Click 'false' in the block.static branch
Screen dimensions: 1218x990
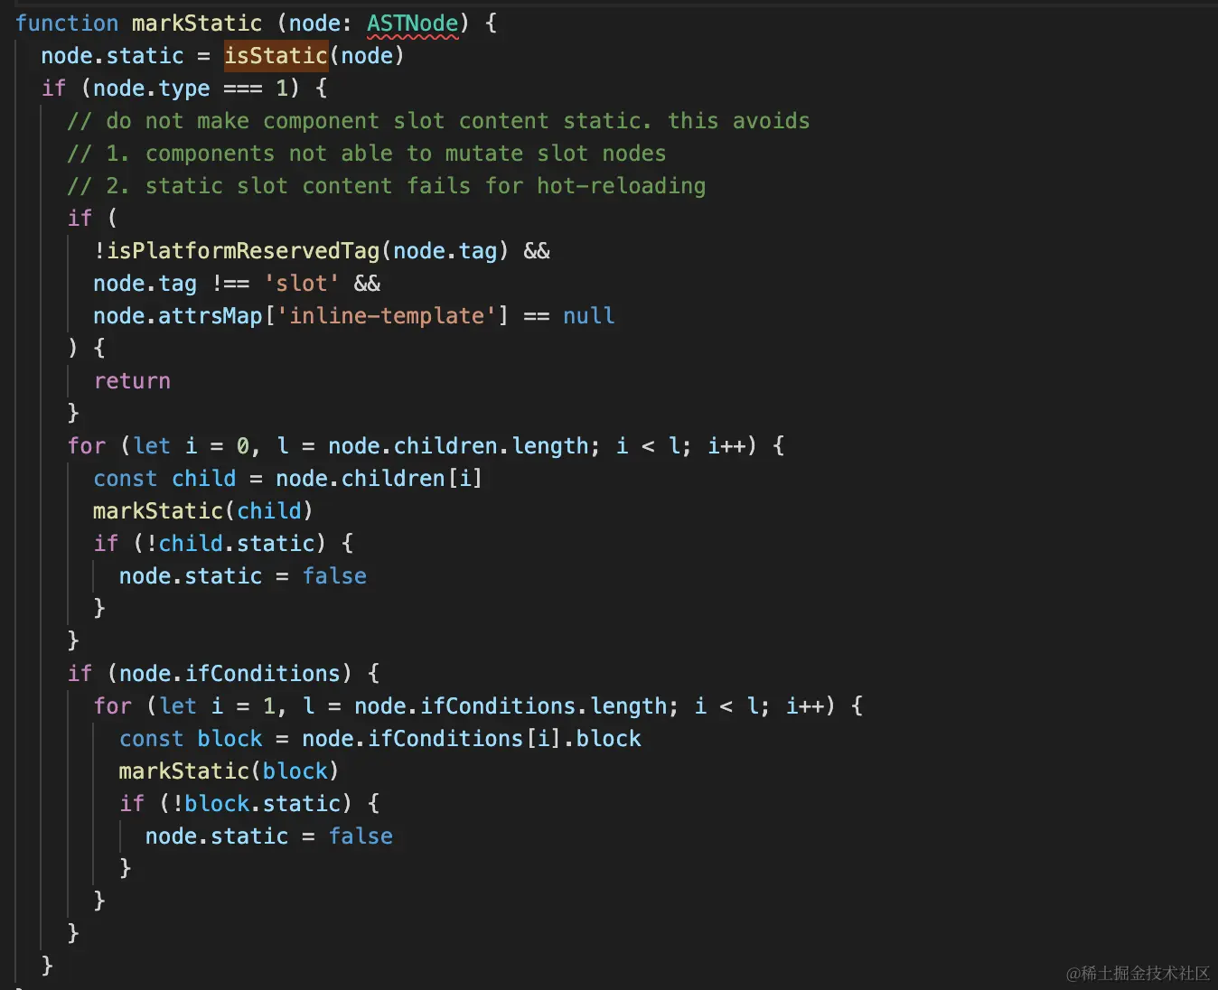[x=361, y=836]
